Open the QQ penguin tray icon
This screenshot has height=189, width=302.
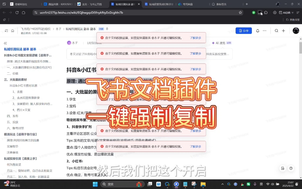pyautogui.click(x=242, y=184)
